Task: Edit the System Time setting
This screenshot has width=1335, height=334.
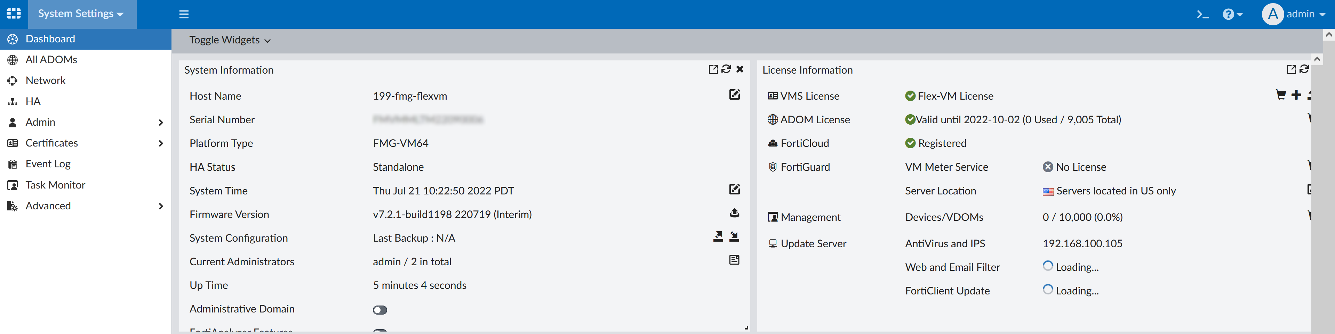Action: pyautogui.click(x=734, y=189)
